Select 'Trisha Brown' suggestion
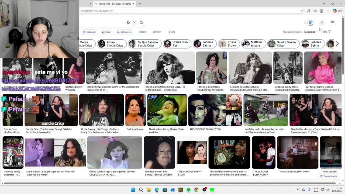Viewport: 345px width, 194px height. (229, 44)
